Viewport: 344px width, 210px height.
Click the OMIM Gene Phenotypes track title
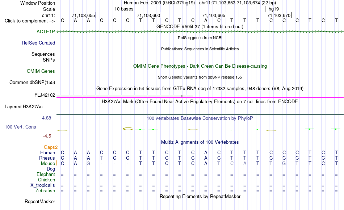click(200, 66)
